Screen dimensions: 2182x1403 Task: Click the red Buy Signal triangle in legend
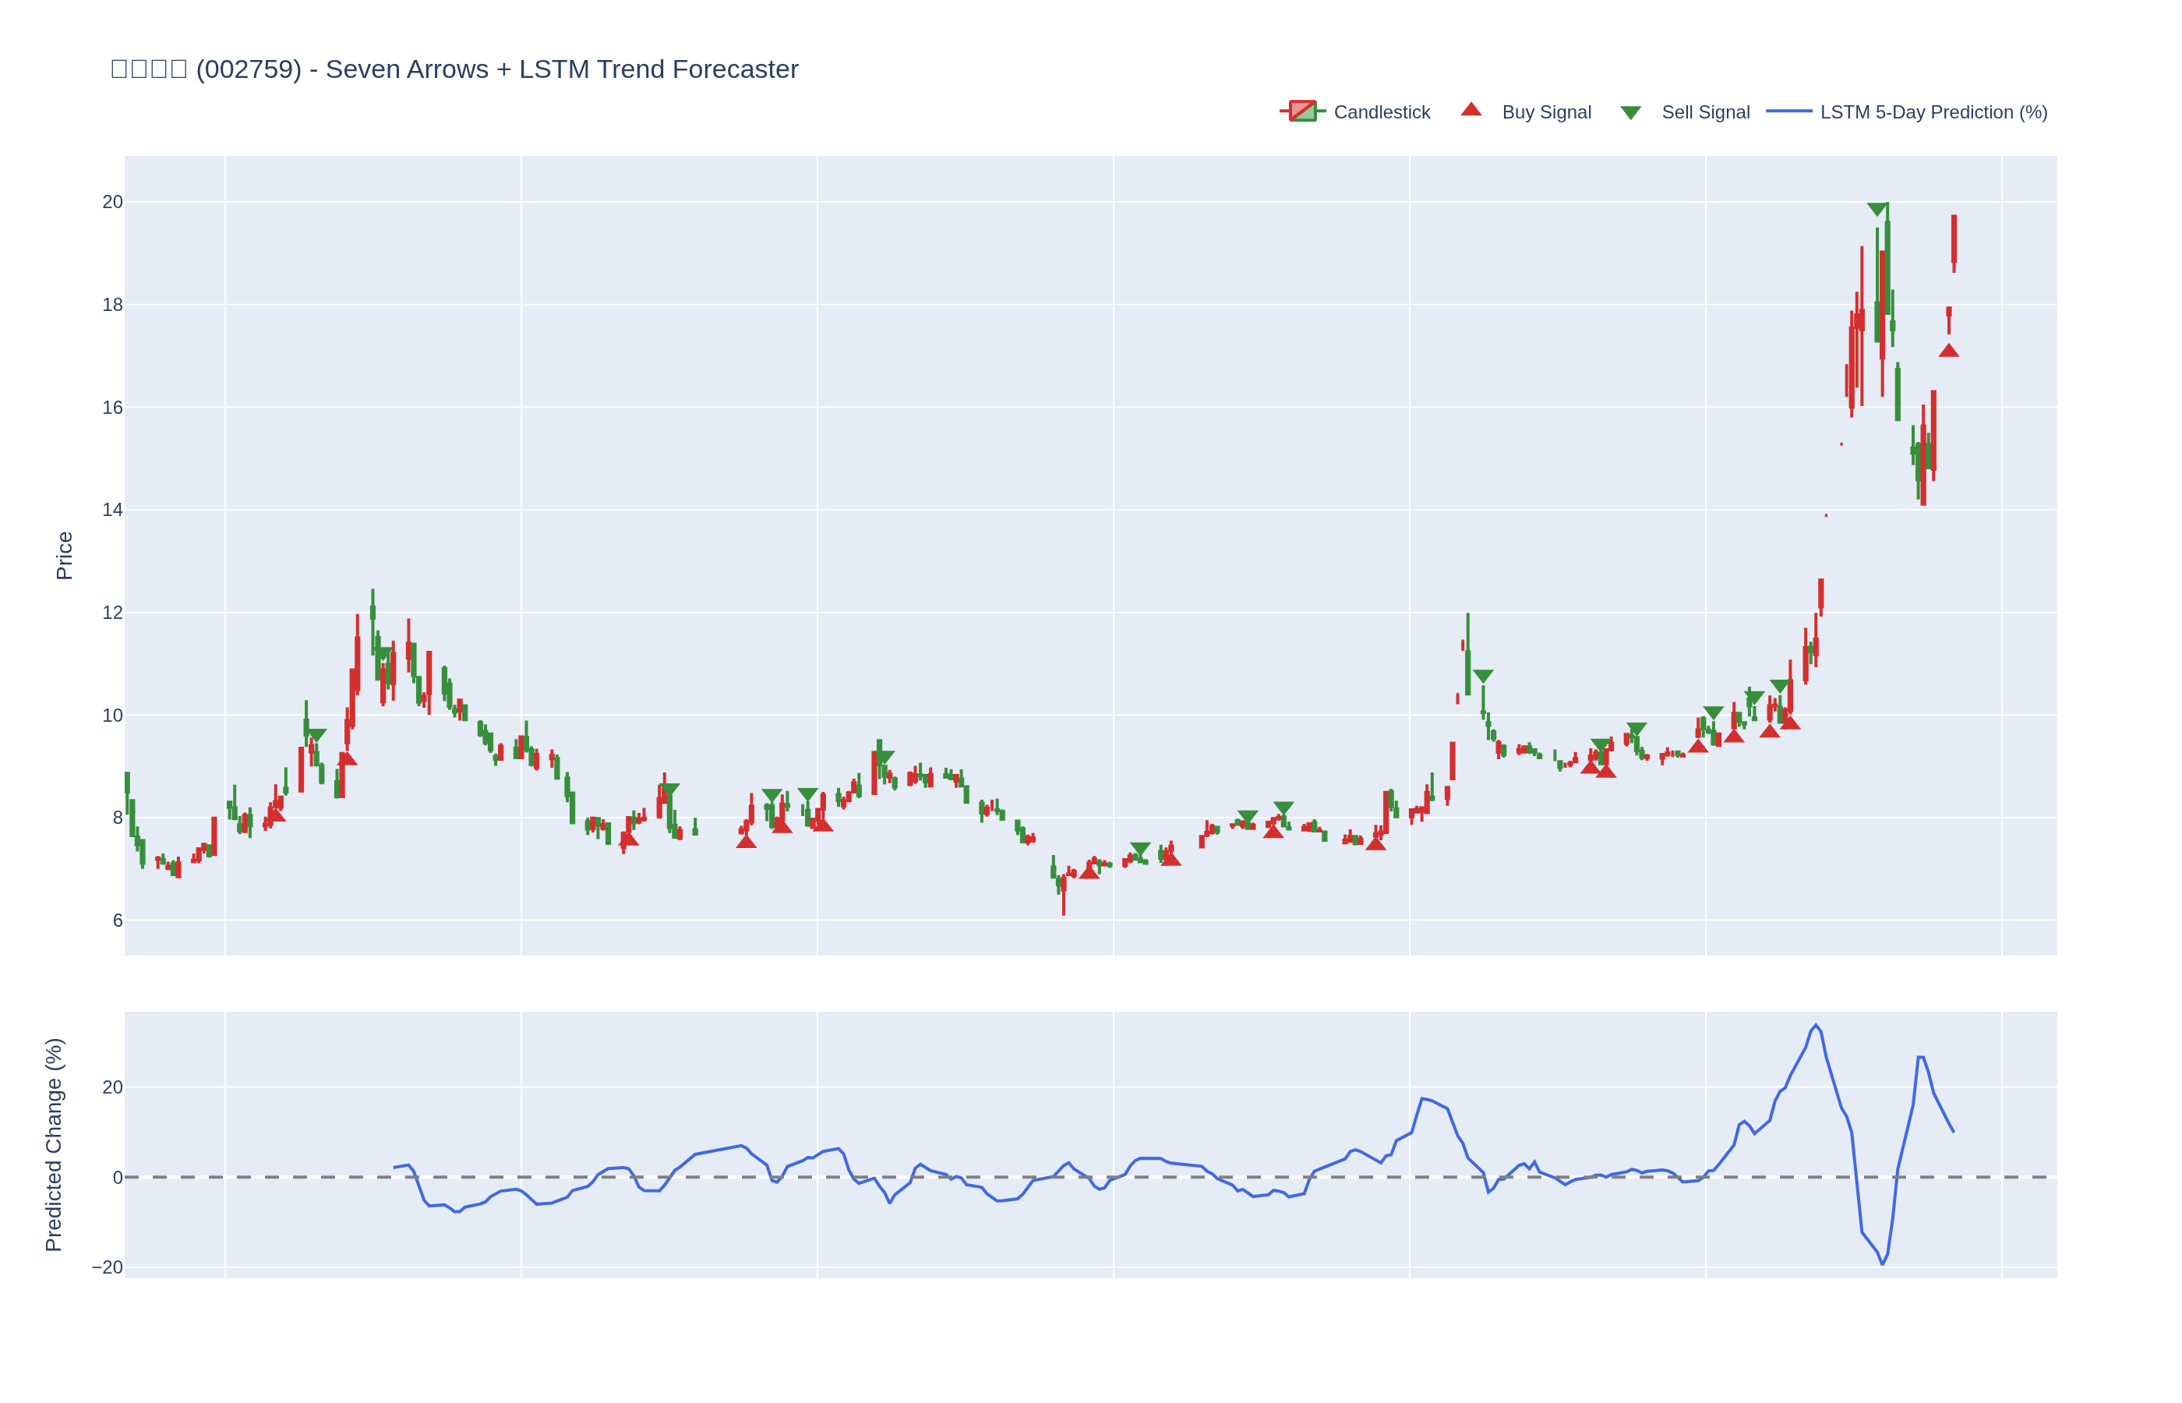click(1471, 110)
